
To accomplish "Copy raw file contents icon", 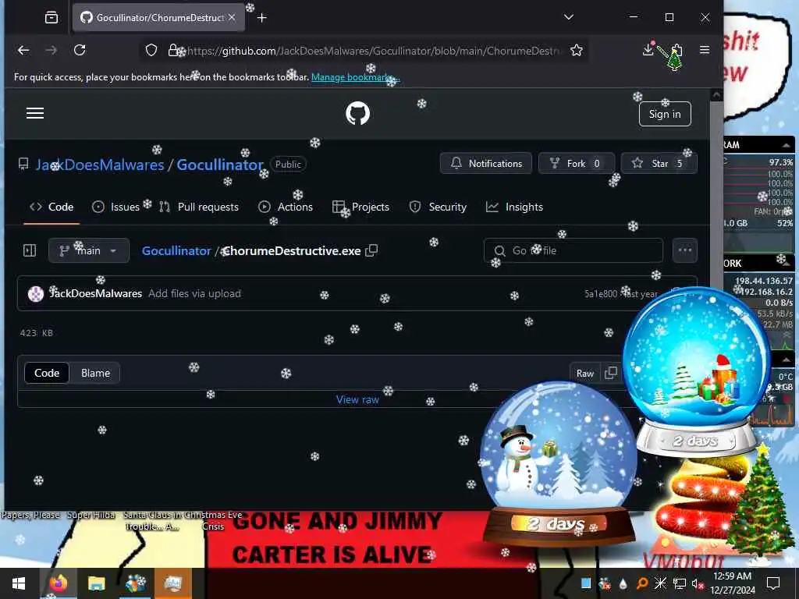I will click(x=610, y=374).
